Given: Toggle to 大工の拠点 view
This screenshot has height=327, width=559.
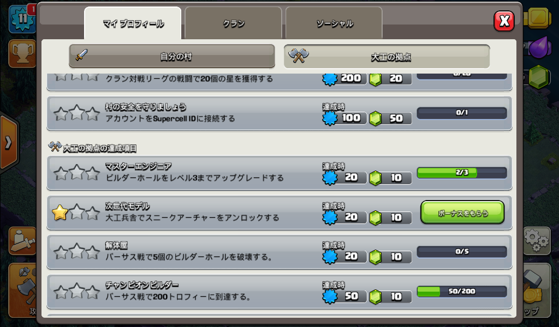Looking at the screenshot, I should tap(387, 56).
